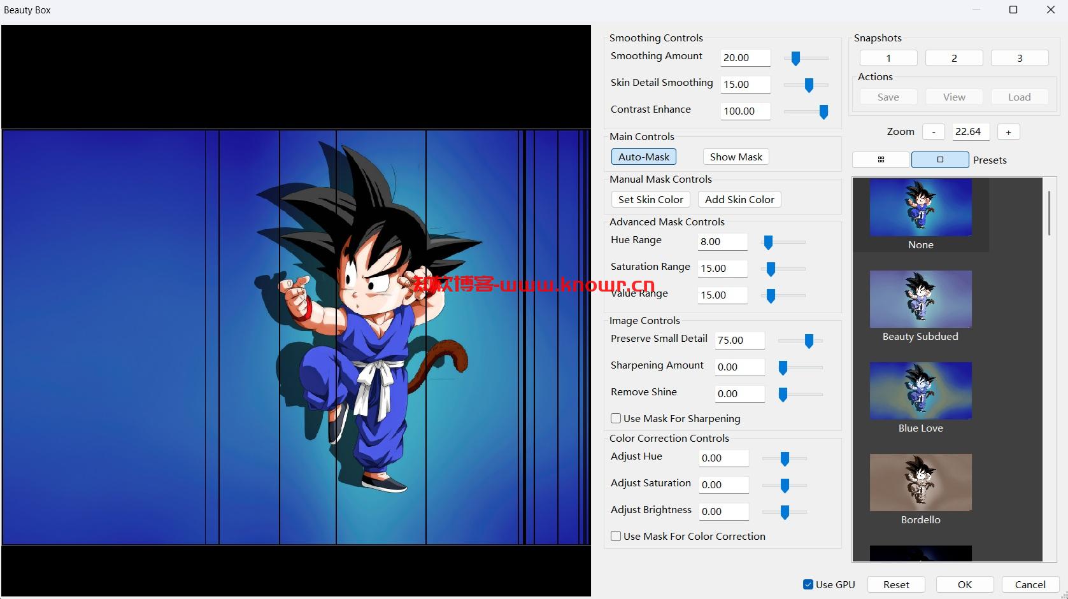Adjust the Contrast Enhance slider
Image resolution: width=1068 pixels, height=599 pixels.
806,111
